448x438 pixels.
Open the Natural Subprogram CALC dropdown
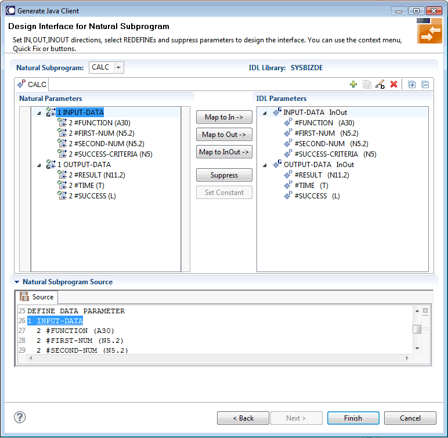[x=118, y=68]
